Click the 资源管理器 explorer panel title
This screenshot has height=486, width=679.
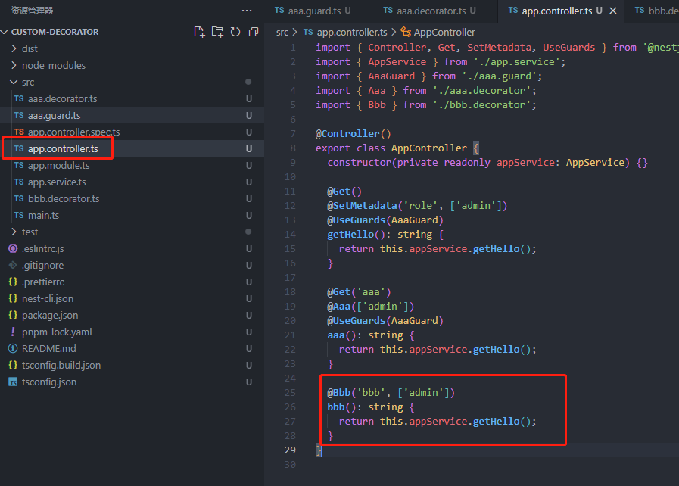(x=32, y=11)
